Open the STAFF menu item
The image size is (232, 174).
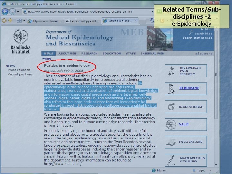point(131,53)
